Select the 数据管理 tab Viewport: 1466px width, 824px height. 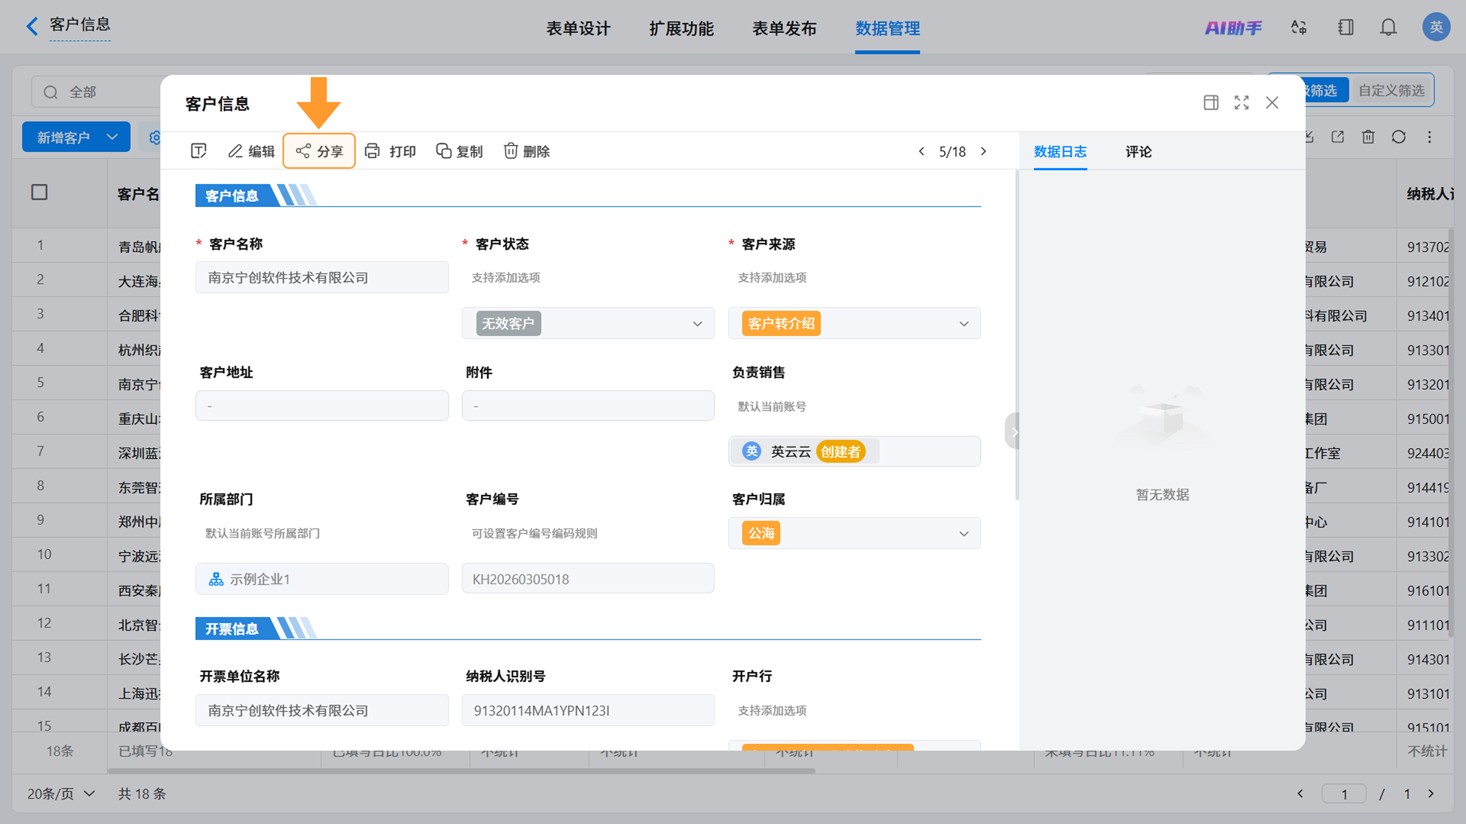click(887, 28)
